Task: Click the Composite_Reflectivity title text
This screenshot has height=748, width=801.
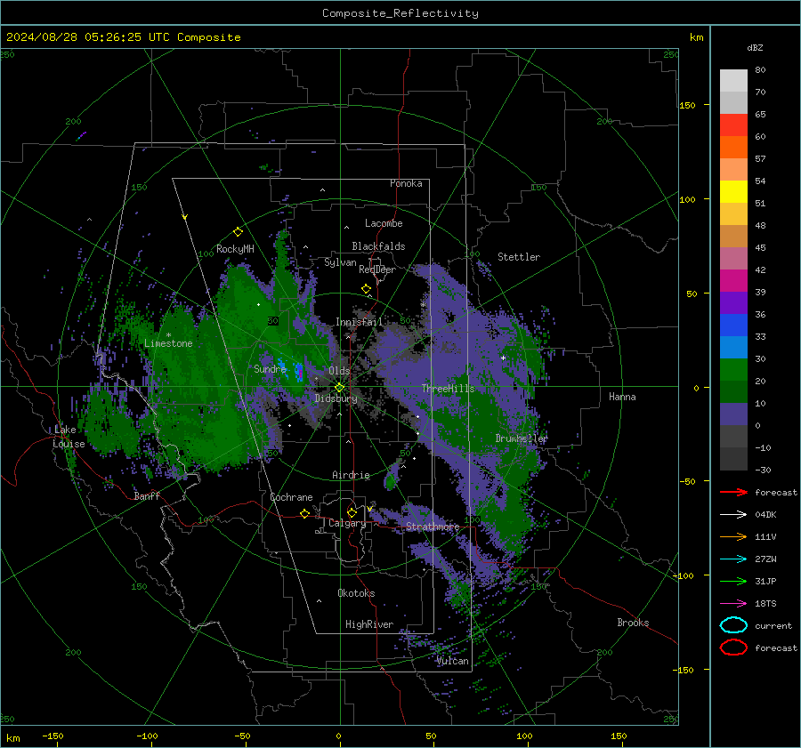Action: (x=400, y=13)
